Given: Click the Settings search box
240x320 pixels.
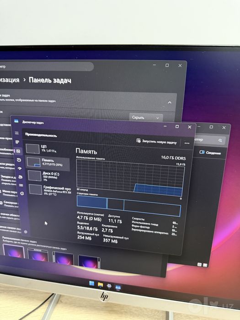Looking at the screenshot, I should click(x=46, y=67).
